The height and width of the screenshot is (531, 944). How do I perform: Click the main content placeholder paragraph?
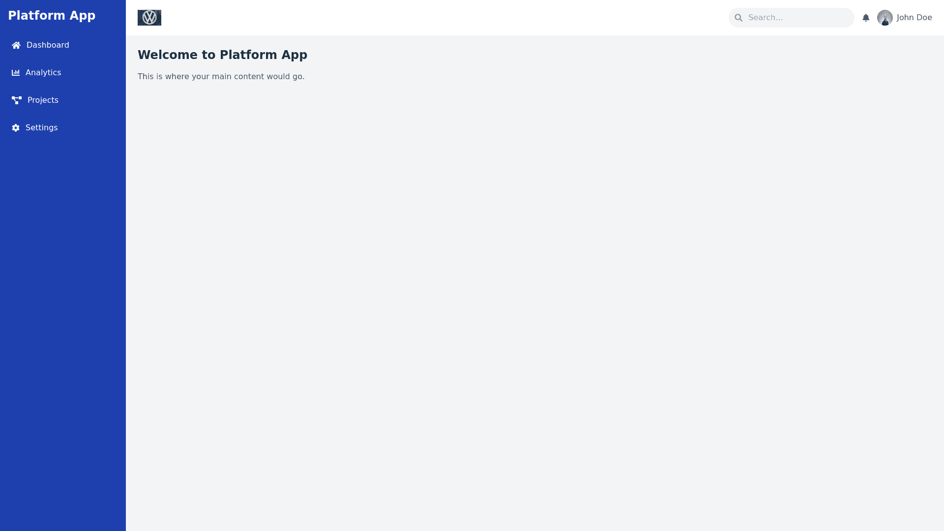pos(221,77)
